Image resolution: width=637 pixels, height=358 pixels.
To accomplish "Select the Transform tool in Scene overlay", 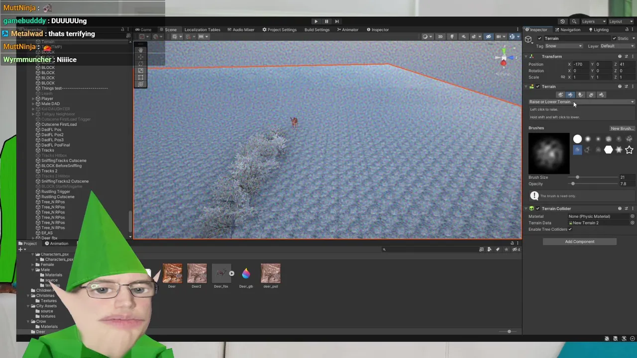I will (x=141, y=84).
